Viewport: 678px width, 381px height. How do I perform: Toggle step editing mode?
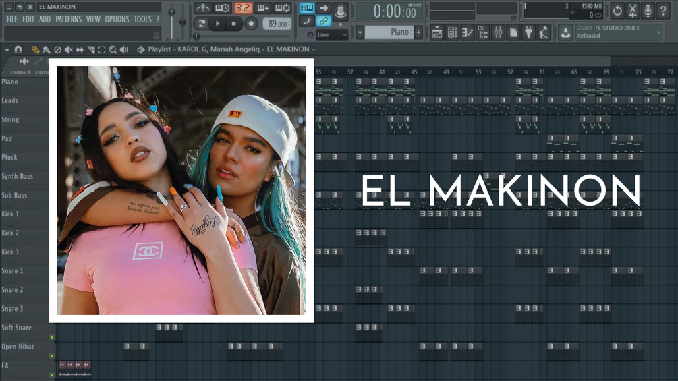(306, 21)
